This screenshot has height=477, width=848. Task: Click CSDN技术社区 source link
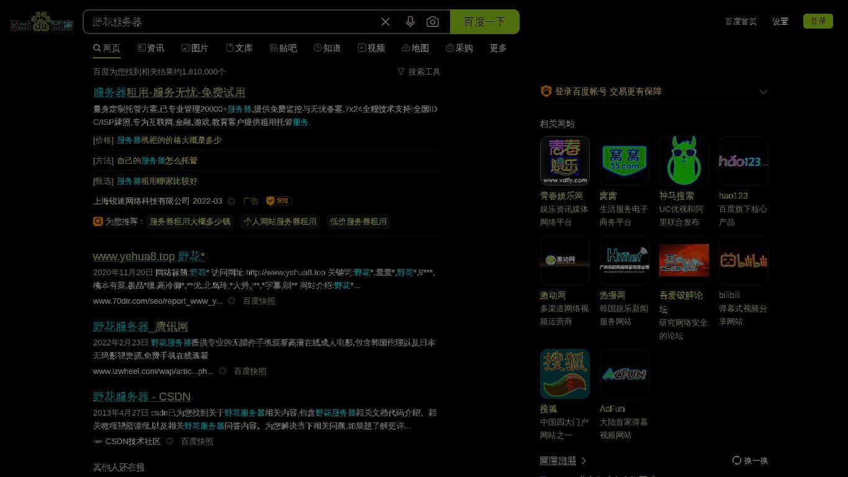tap(133, 441)
